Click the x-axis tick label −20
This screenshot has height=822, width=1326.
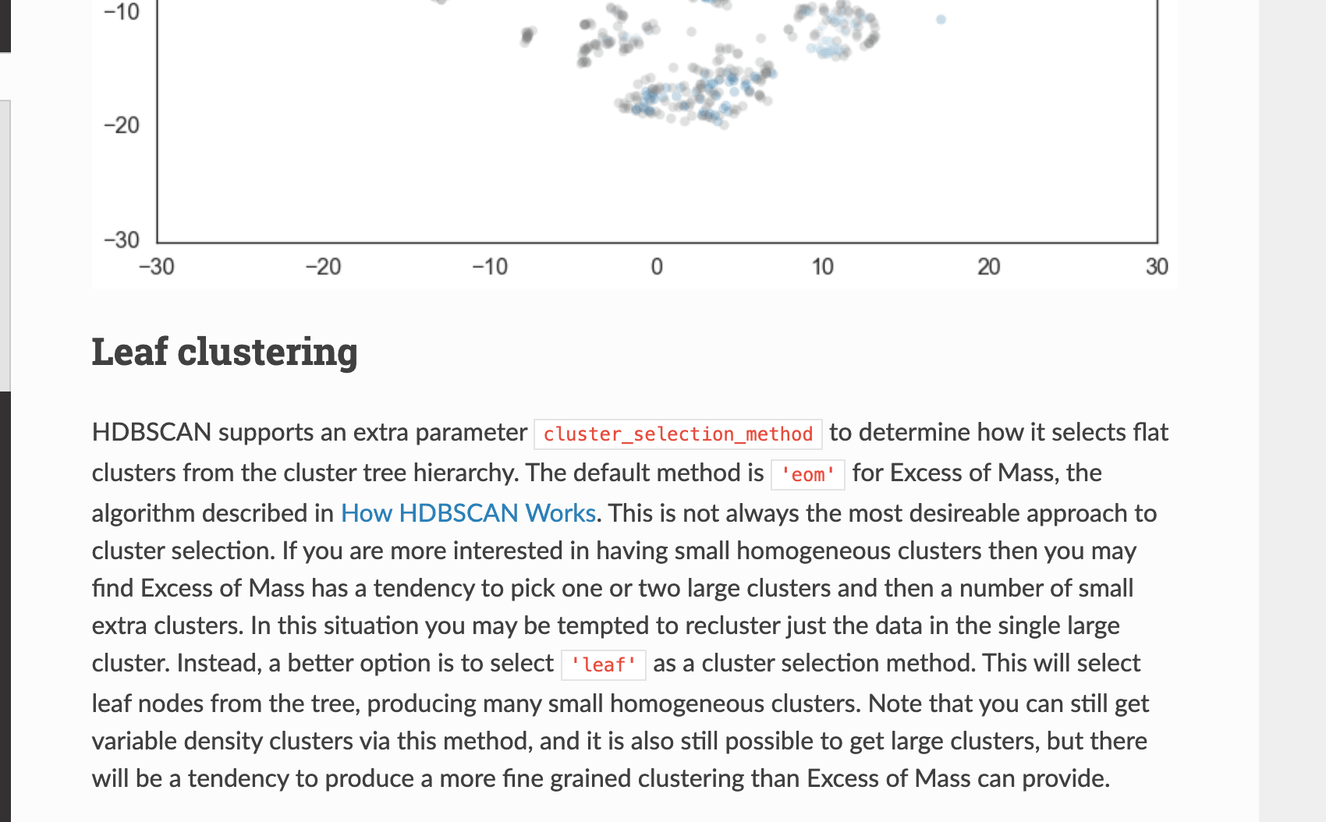click(x=323, y=268)
